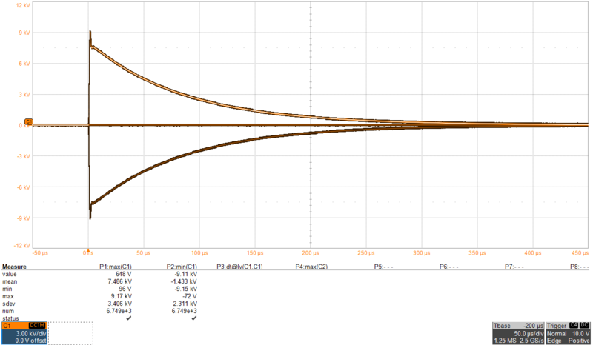Click the P1 status checkmark
The image size is (593, 345).
pos(129,318)
